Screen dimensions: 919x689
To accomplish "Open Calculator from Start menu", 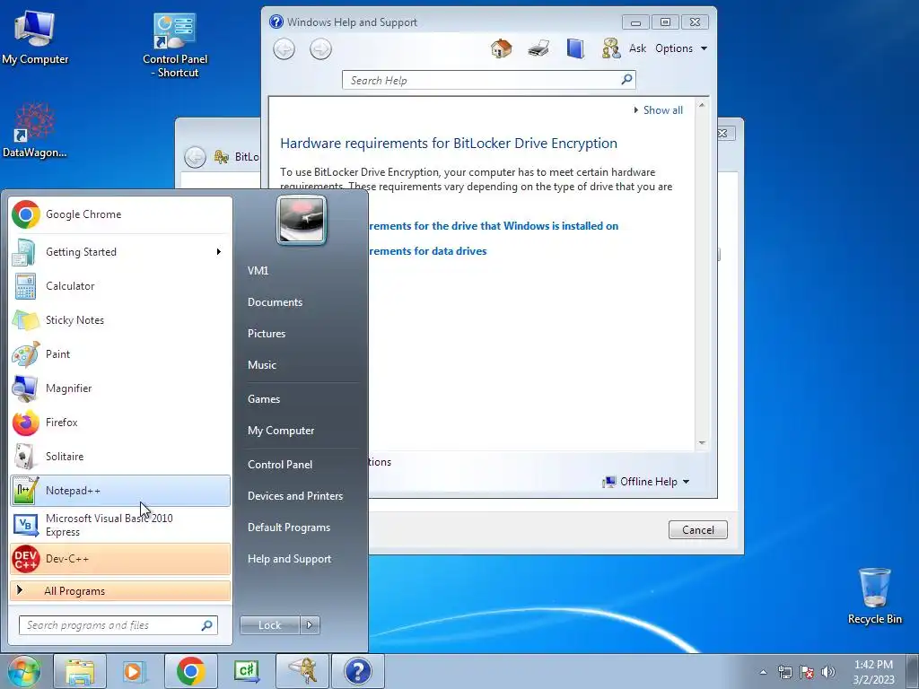I will coord(120,286).
